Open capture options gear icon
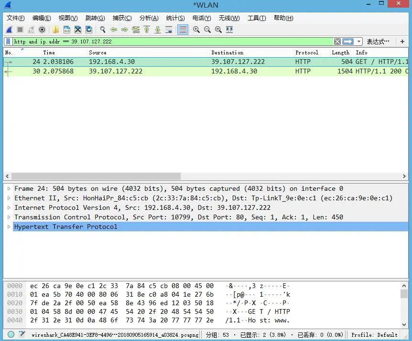This screenshot has width=412, height=341. pyautogui.click(x=42, y=30)
